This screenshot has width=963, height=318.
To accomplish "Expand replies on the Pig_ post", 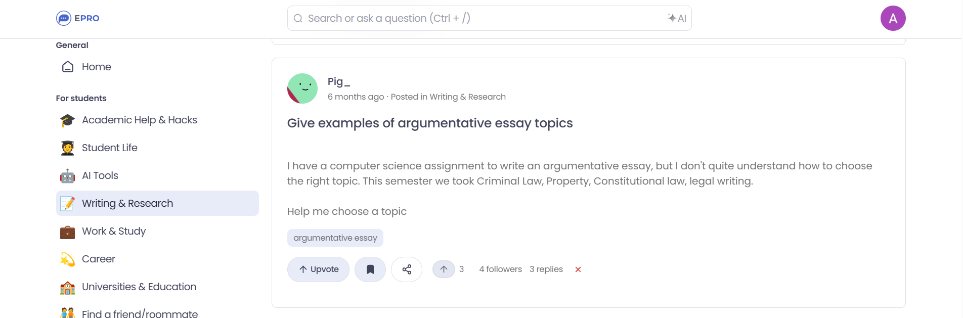I will coord(546,269).
